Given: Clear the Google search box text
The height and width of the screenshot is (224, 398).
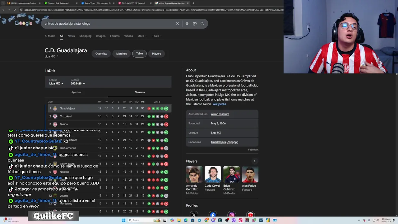Looking at the screenshot, I should 178,24.
